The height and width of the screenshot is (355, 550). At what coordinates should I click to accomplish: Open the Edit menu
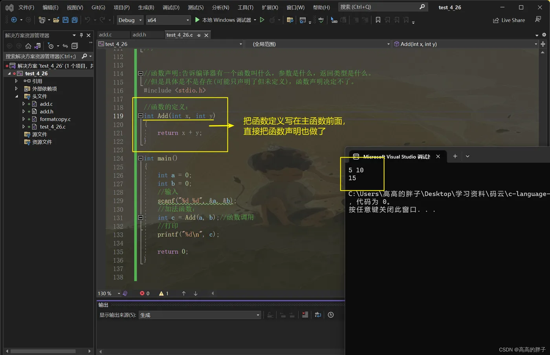pos(50,7)
